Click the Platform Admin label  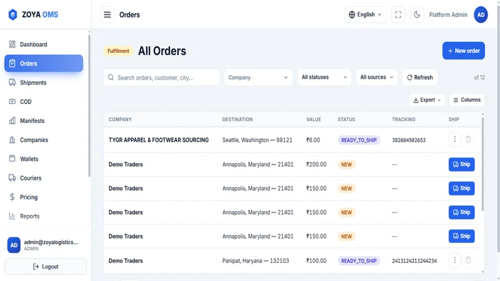(448, 14)
